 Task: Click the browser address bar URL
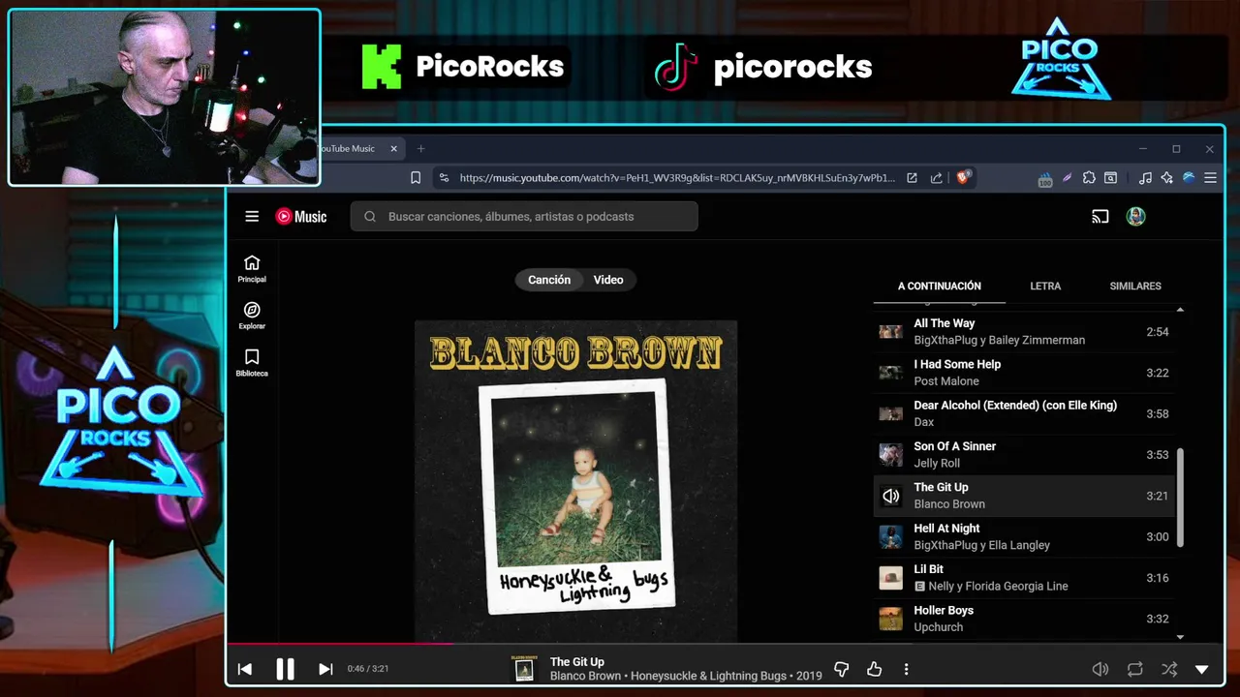[677, 178]
